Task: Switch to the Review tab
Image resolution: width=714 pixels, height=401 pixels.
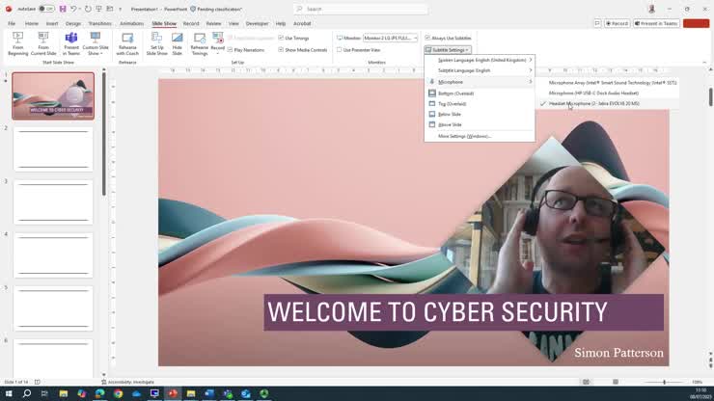Action: coord(213,24)
